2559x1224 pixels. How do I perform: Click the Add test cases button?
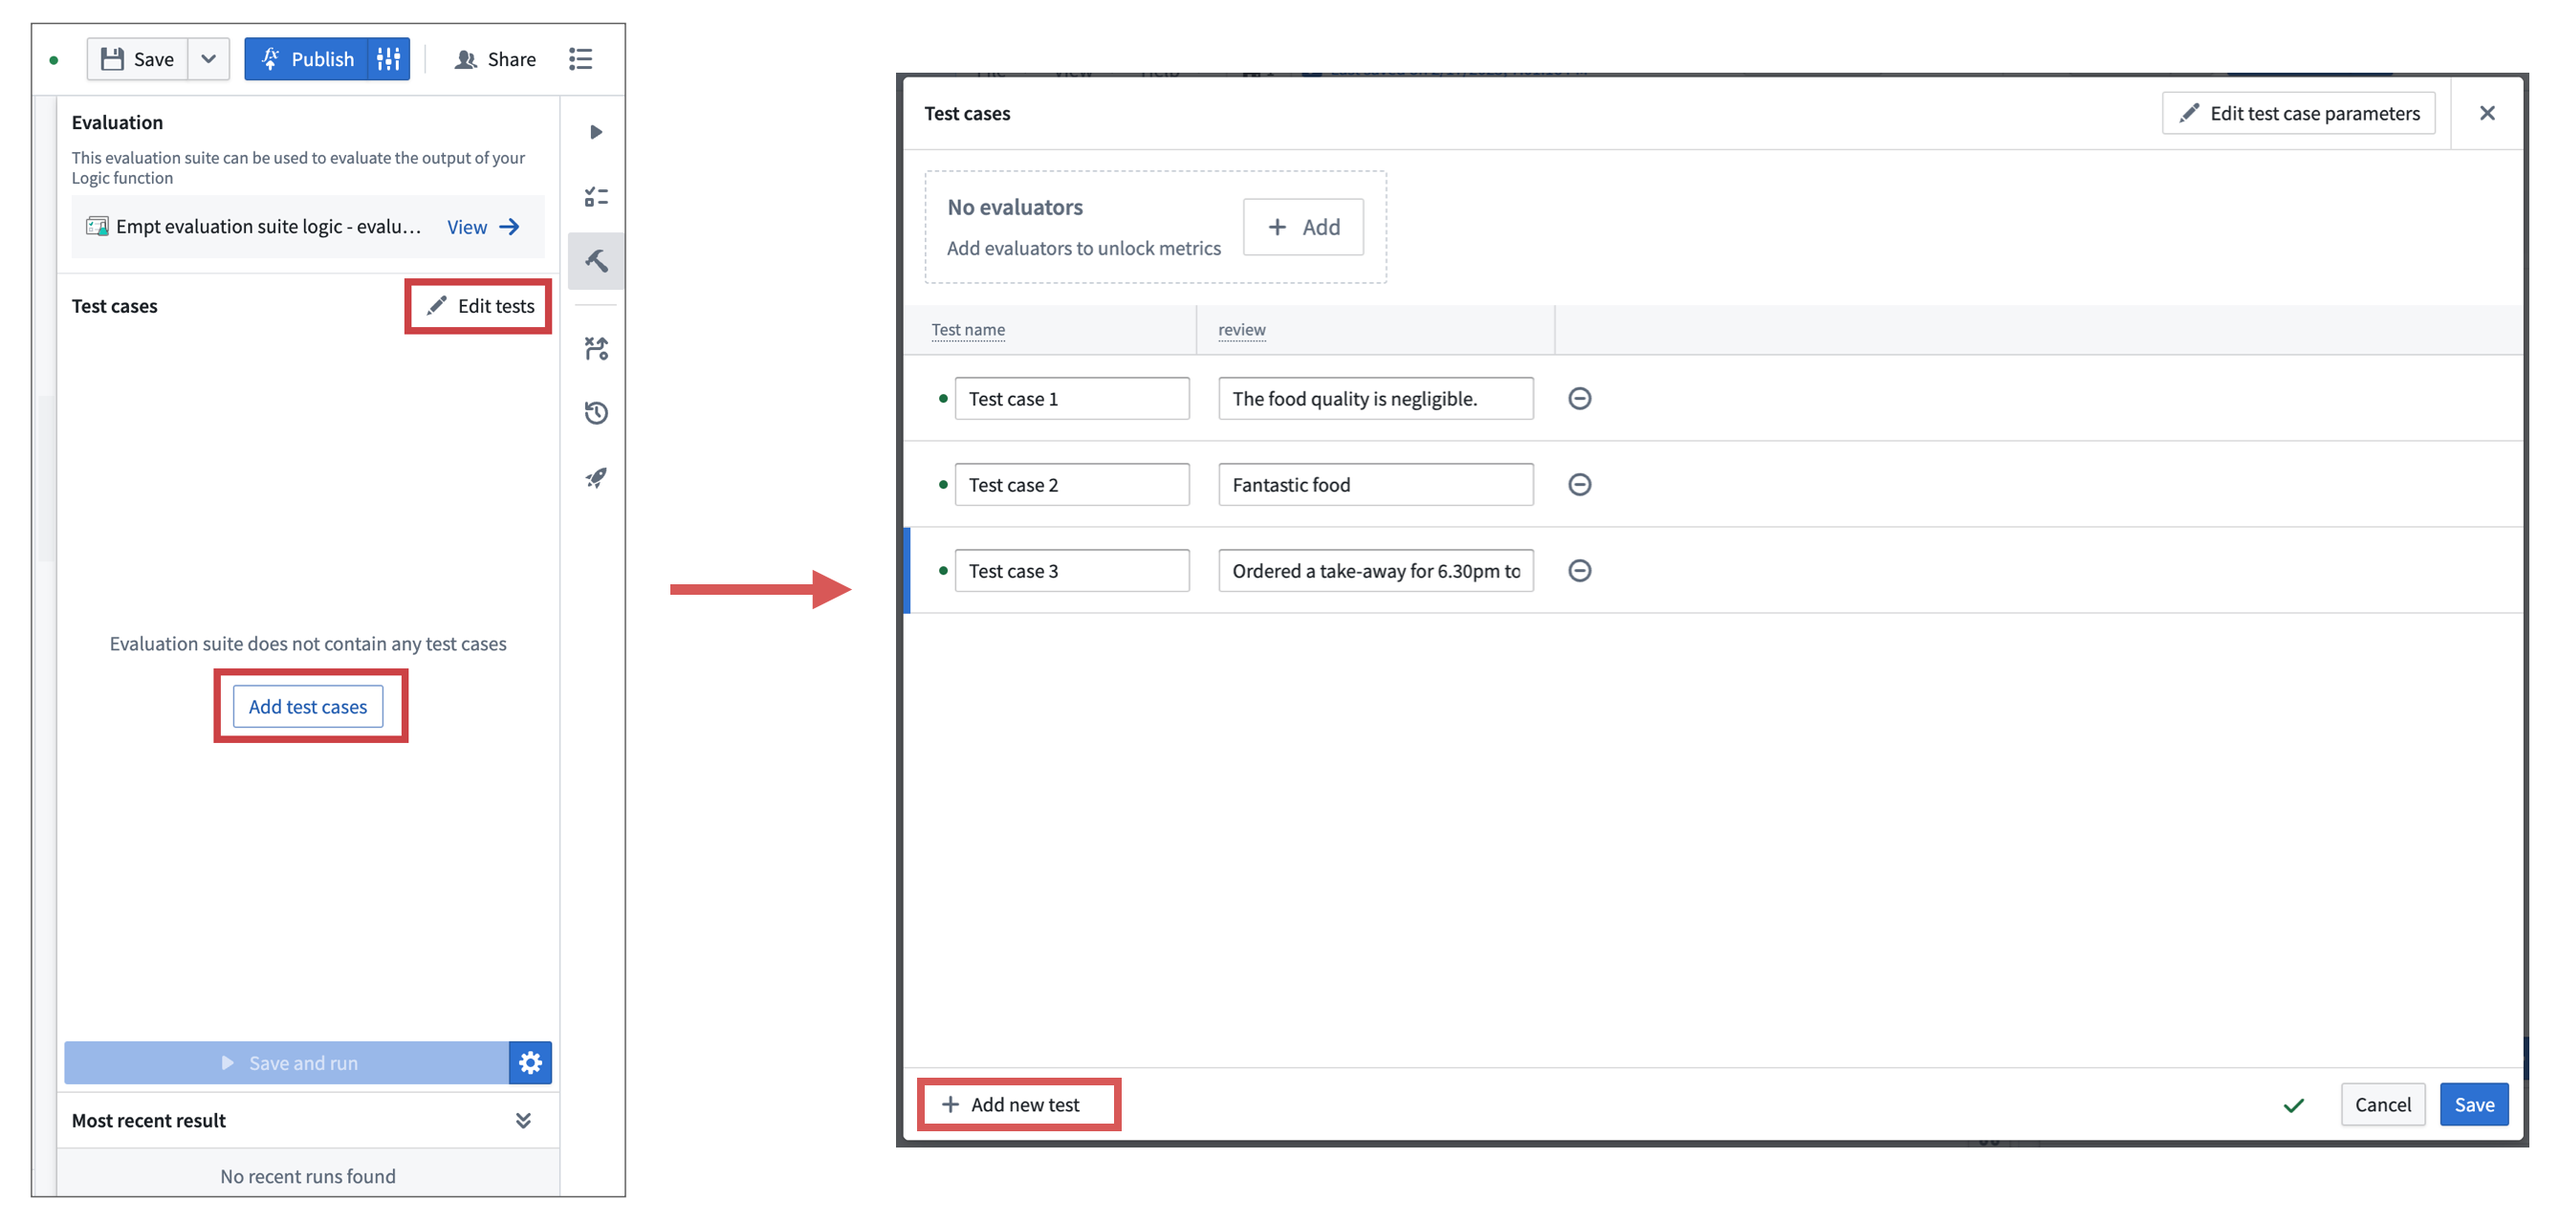tap(308, 707)
